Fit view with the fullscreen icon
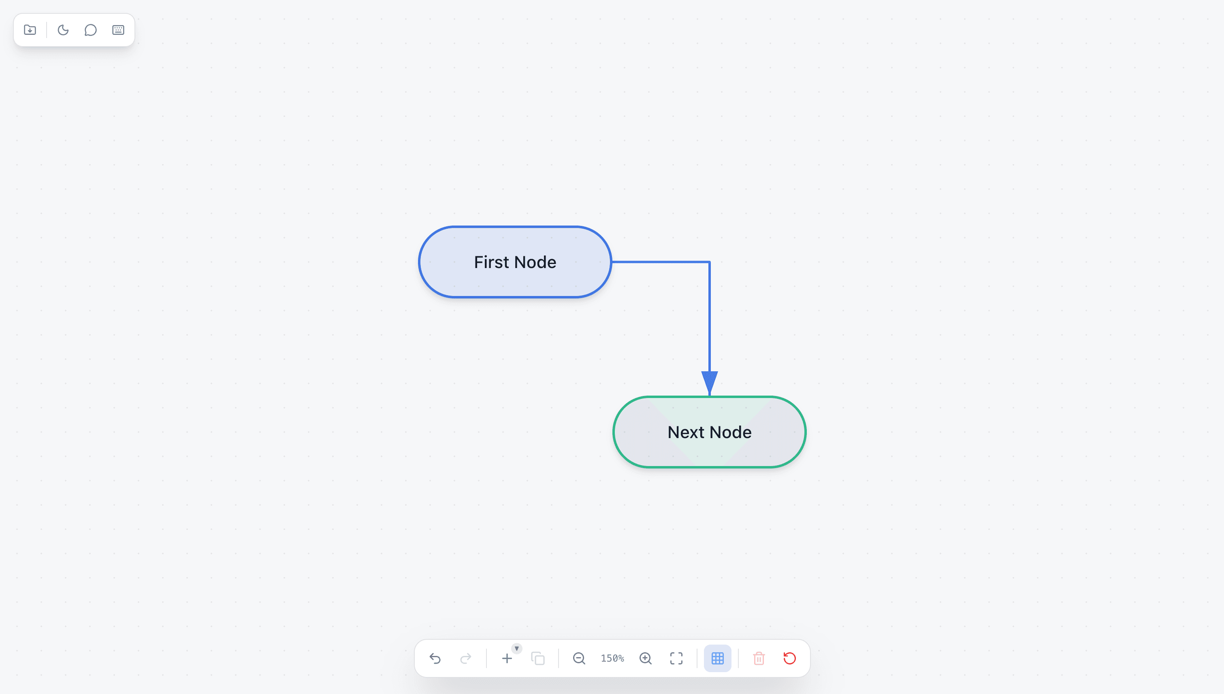The image size is (1224, 694). pos(677,658)
